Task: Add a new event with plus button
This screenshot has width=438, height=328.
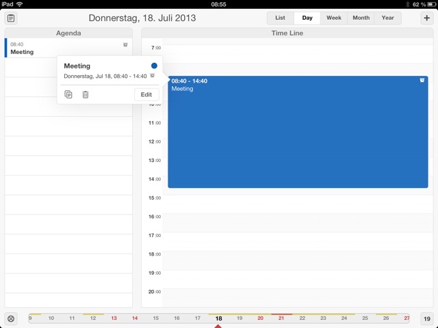Action: (426, 18)
